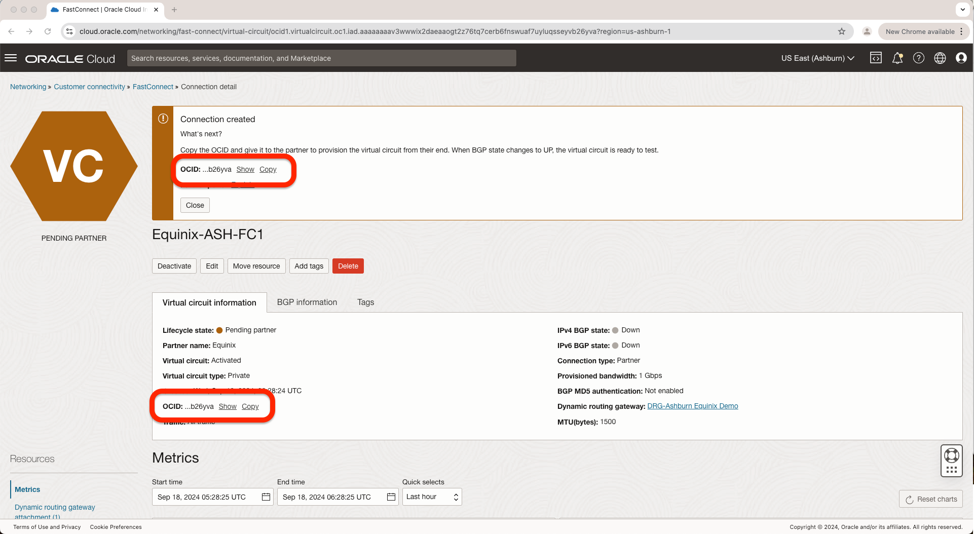This screenshot has height=534, width=974.
Task: Show the OCID in virtual circuit information
Action: (x=228, y=406)
